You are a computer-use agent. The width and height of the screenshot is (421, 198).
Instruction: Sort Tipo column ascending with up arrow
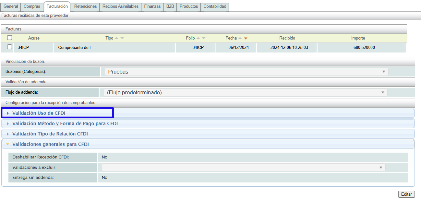coord(117,38)
